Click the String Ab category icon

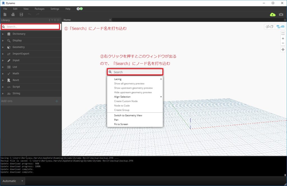point(9,93)
